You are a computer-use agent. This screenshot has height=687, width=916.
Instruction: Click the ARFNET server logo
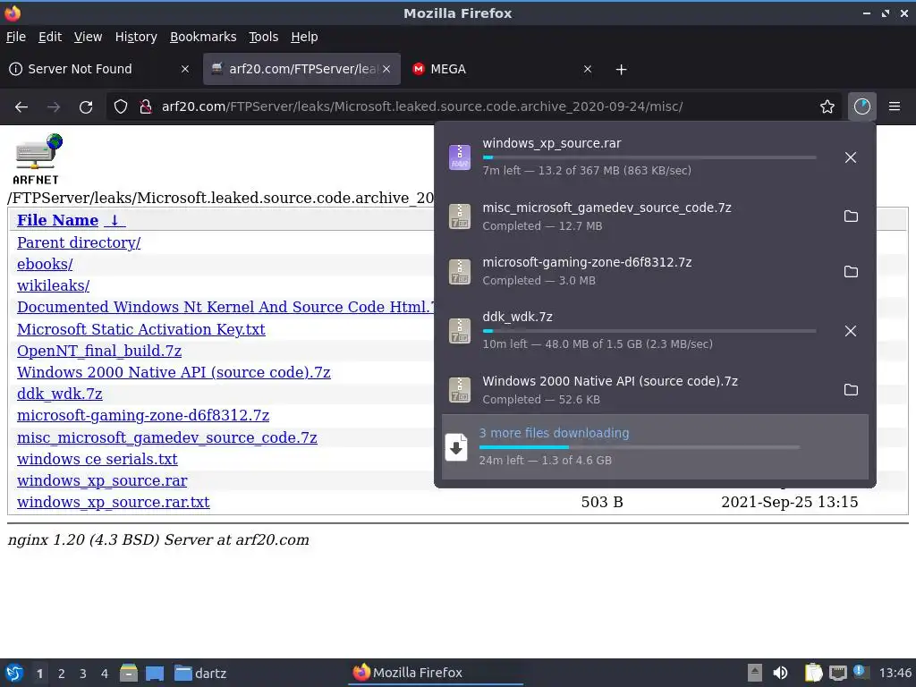pyautogui.click(x=38, y=159)
